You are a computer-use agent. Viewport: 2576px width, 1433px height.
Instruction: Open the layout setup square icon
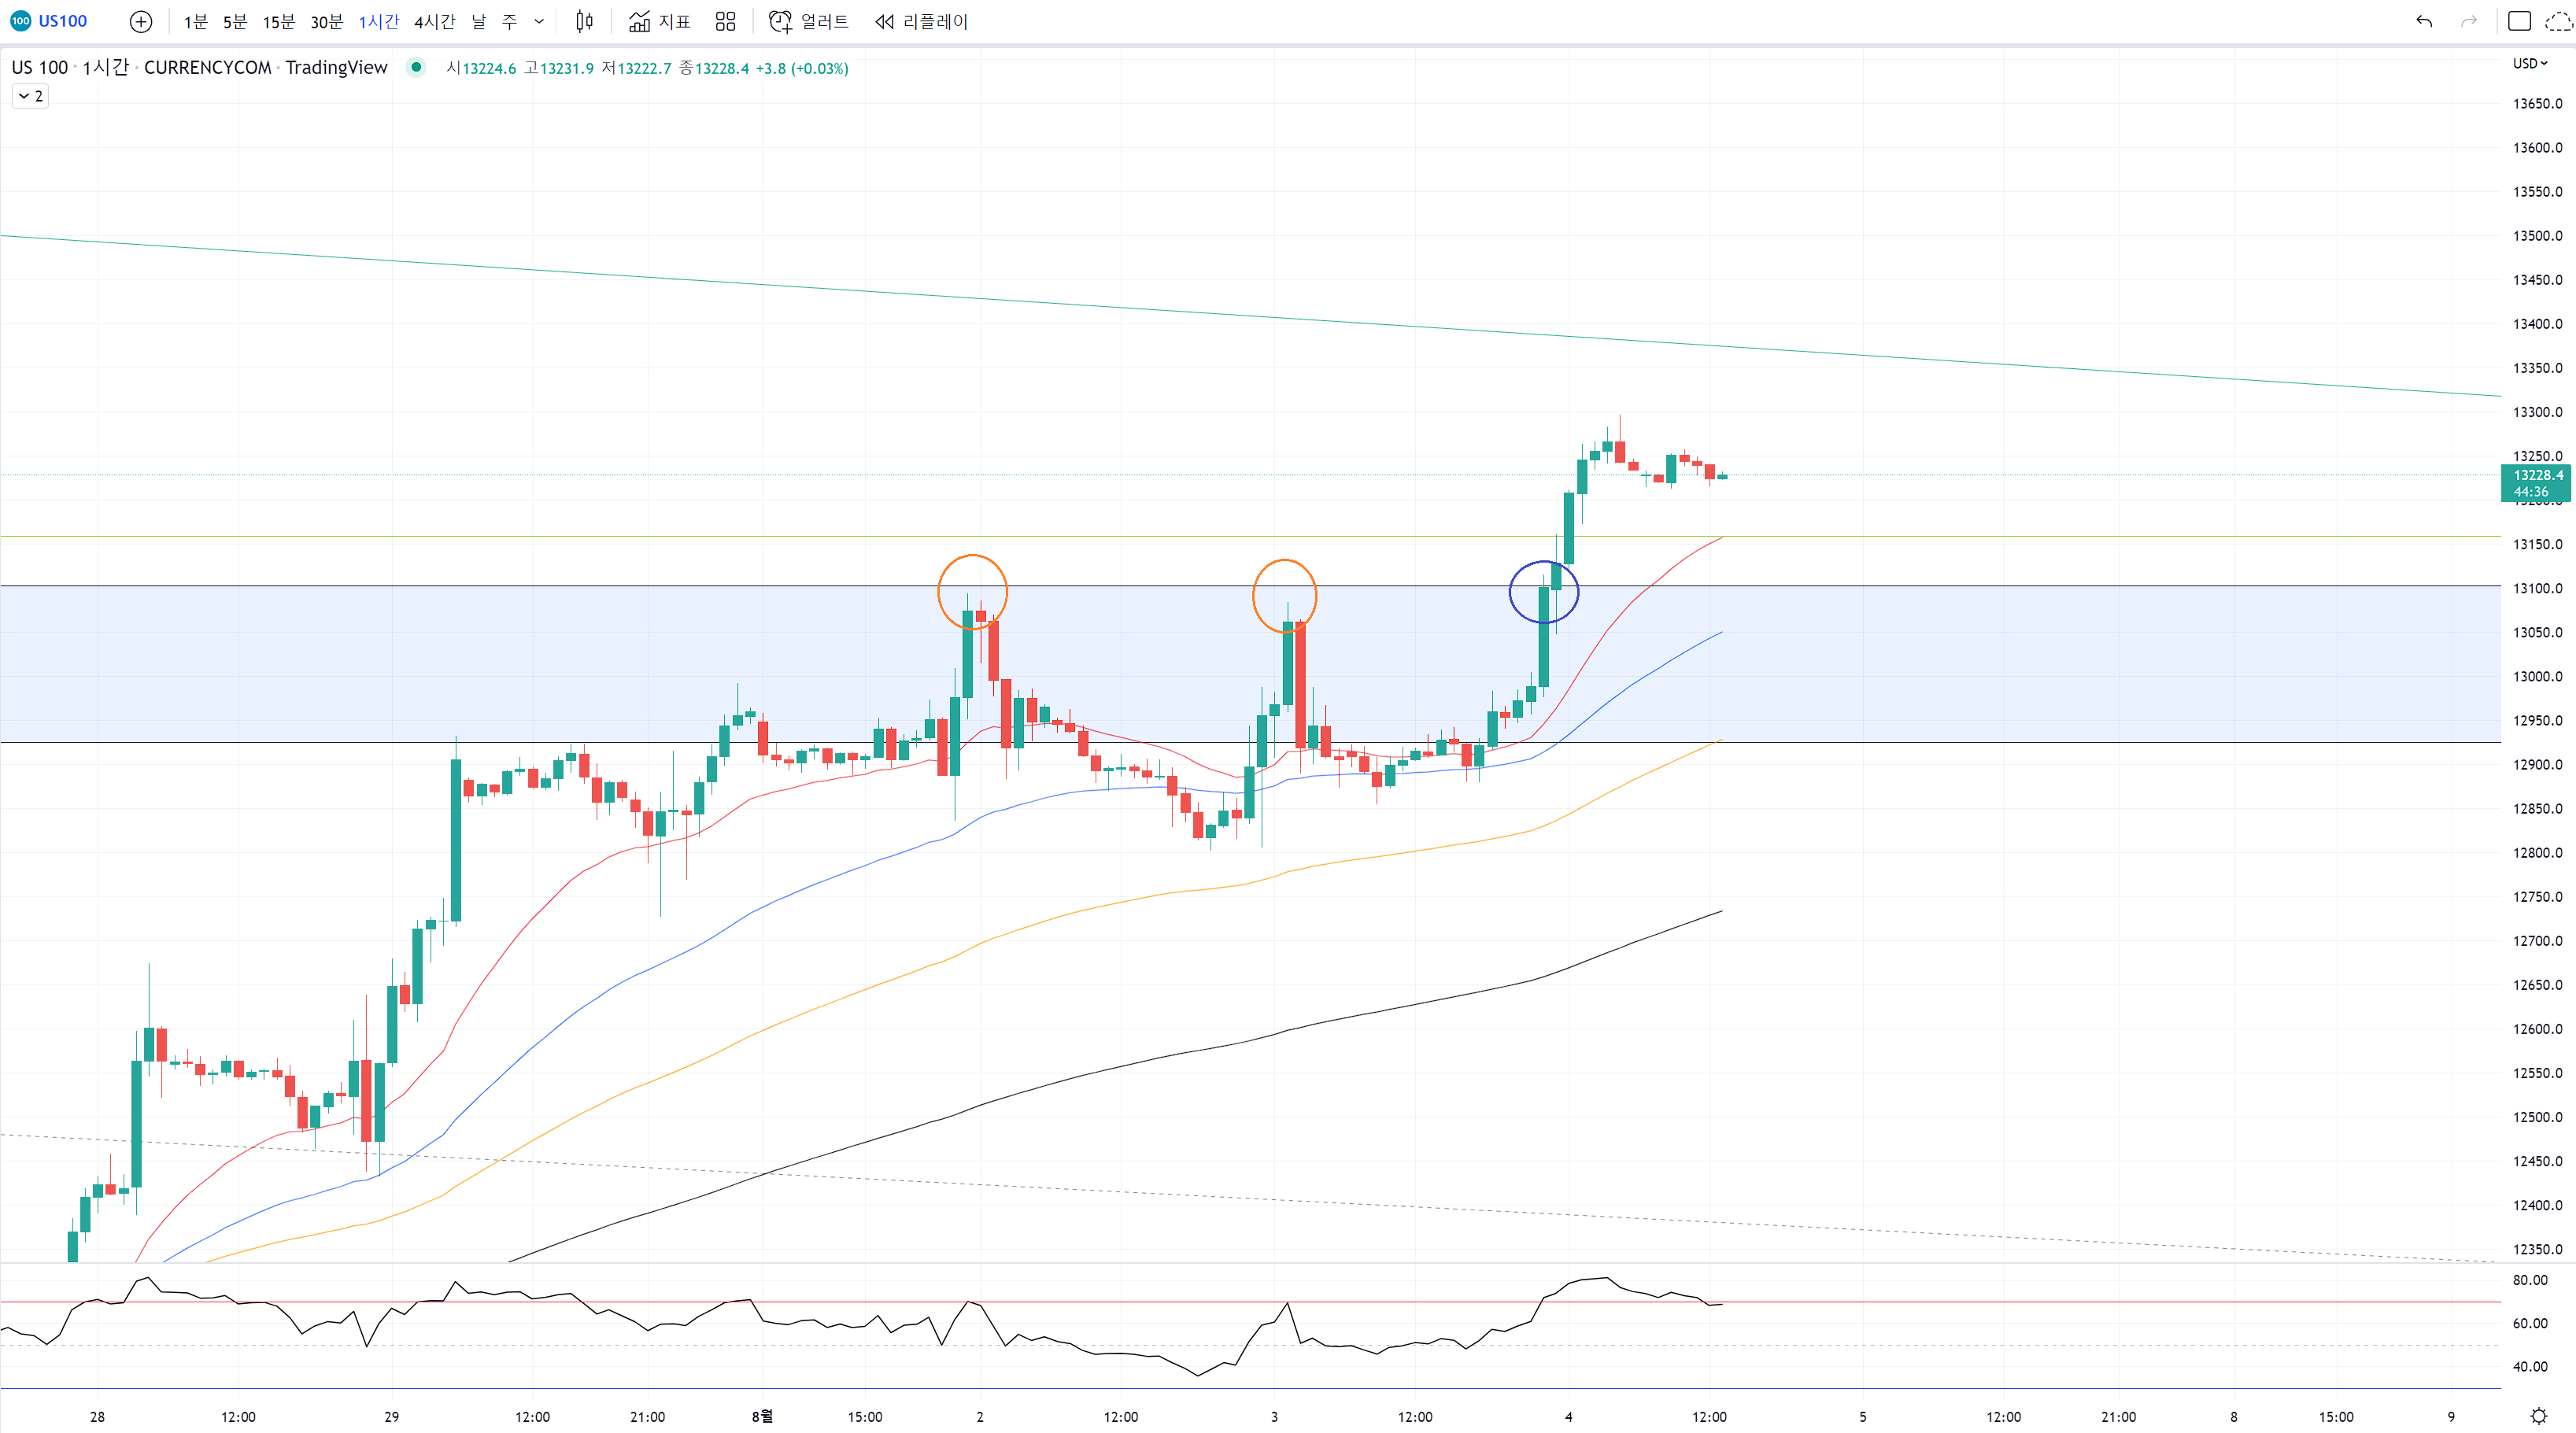tap(2519, 21)
